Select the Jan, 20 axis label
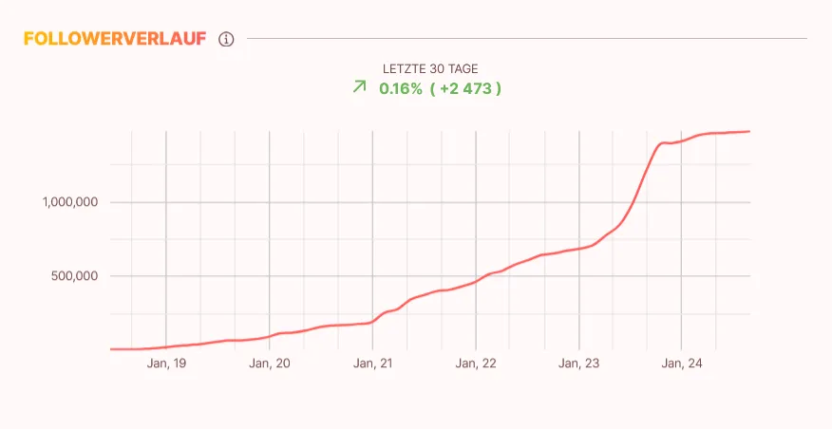Screen dimensions: 832x429 coord(270,364)
